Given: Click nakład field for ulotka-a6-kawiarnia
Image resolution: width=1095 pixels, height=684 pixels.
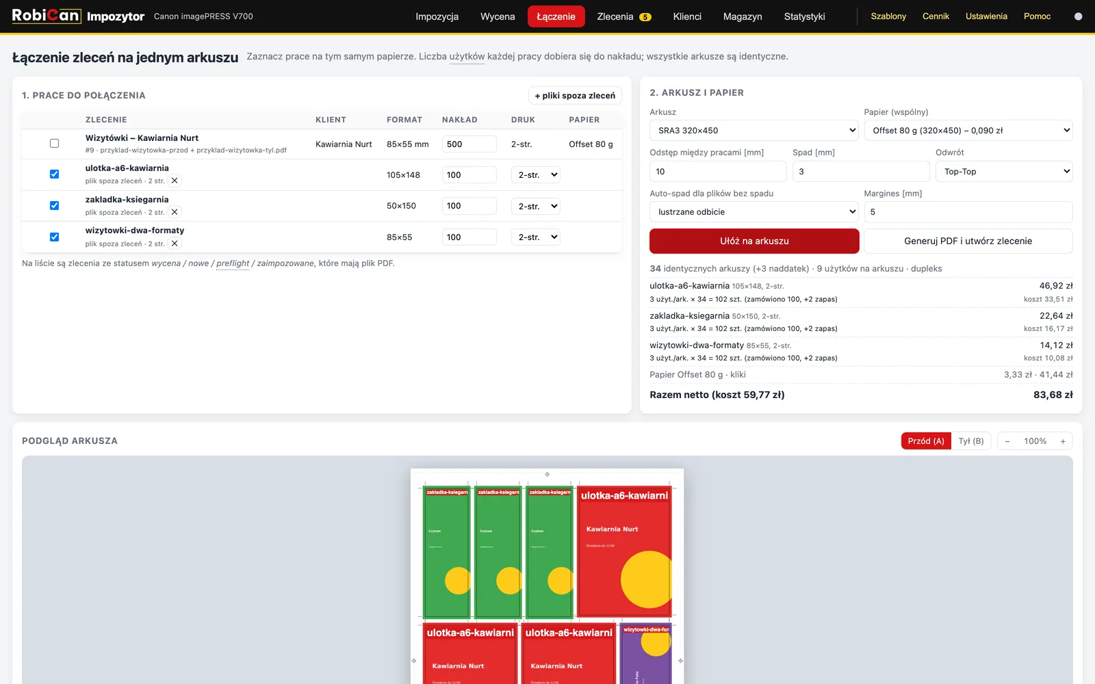Looking at the screenshot, I should click(469, 175).
